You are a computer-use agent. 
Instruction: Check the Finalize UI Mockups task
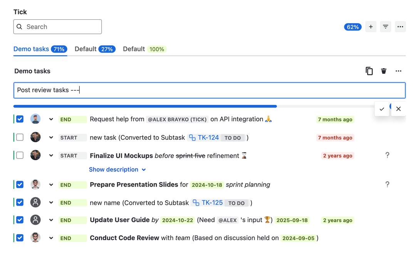click(20, 155)
